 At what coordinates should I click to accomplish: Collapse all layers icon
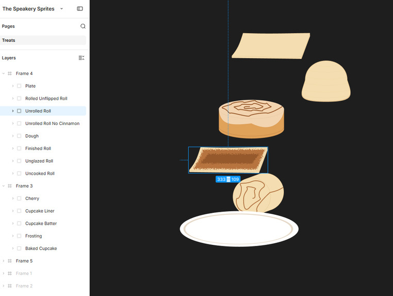(81, 58)
